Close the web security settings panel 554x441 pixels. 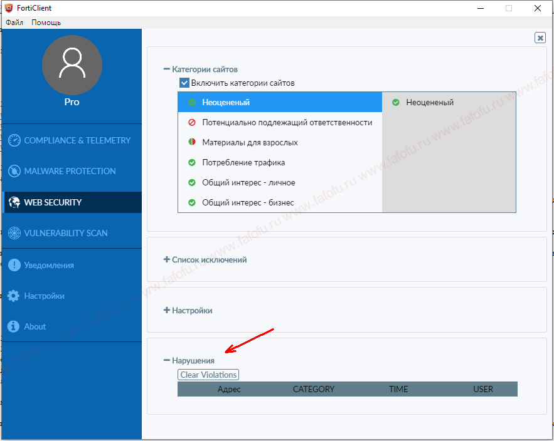point(540,38)
